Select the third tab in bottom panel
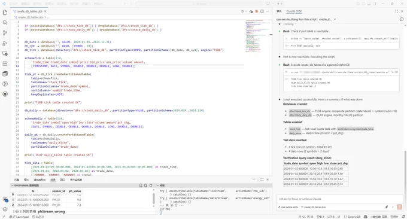407x219 pixels. 40,180
